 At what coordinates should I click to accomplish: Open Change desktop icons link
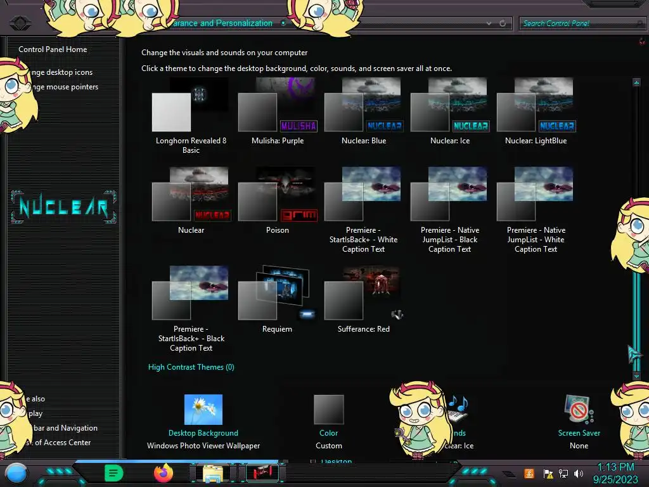click(62, 72)
